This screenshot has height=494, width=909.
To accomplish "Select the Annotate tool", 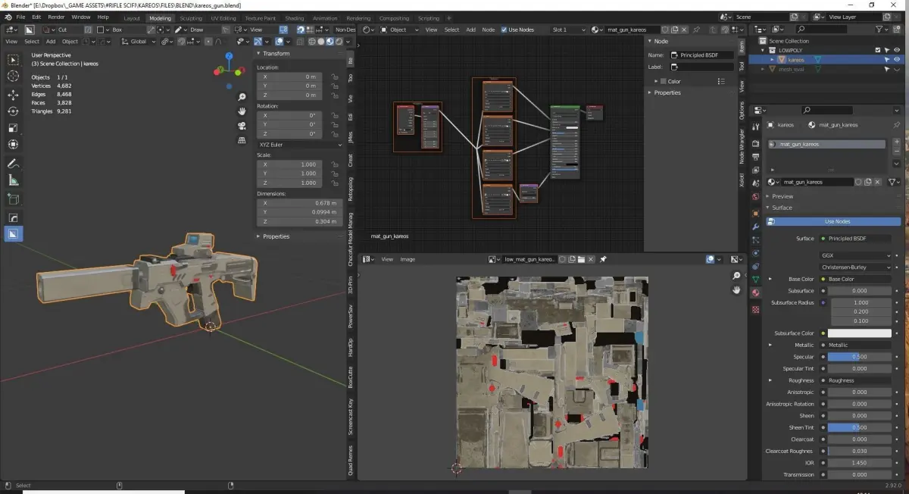I will [x=13, y=164].
